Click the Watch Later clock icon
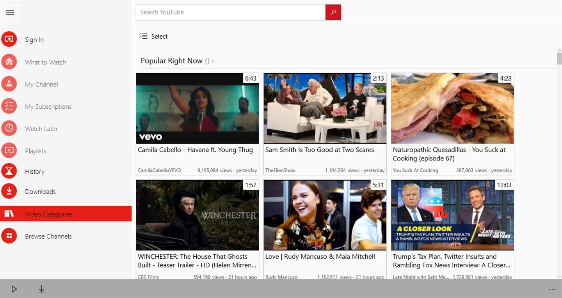Viewport: 562px width, 298px height. click(9, 128)
